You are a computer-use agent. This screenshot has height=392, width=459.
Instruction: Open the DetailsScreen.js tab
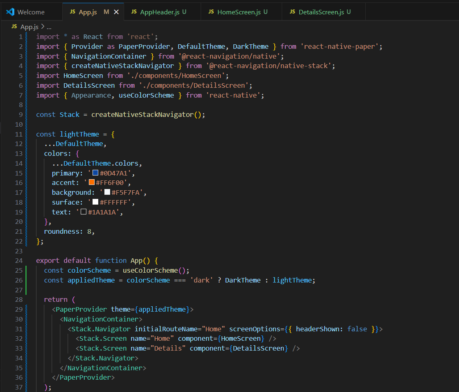pos(323,12)
